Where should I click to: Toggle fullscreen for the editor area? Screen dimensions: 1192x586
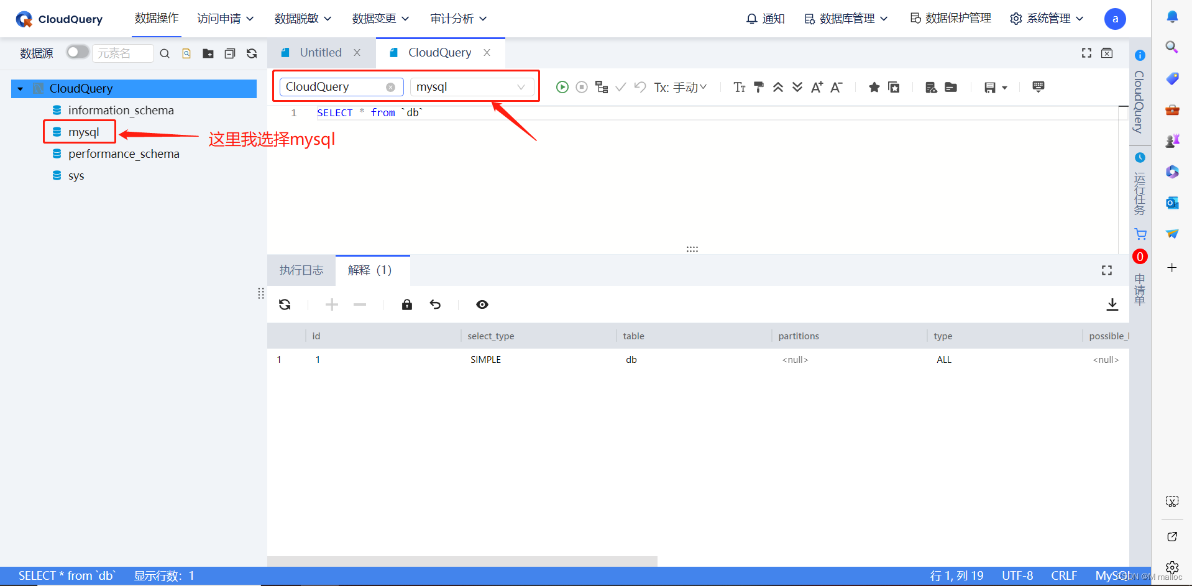tap(1086, 53)
